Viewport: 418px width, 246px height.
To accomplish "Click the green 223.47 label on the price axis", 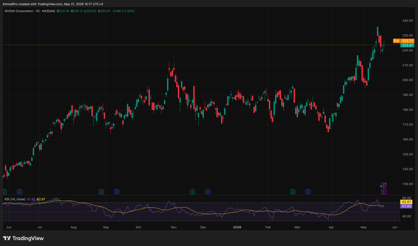I will (x=407, y=46).
